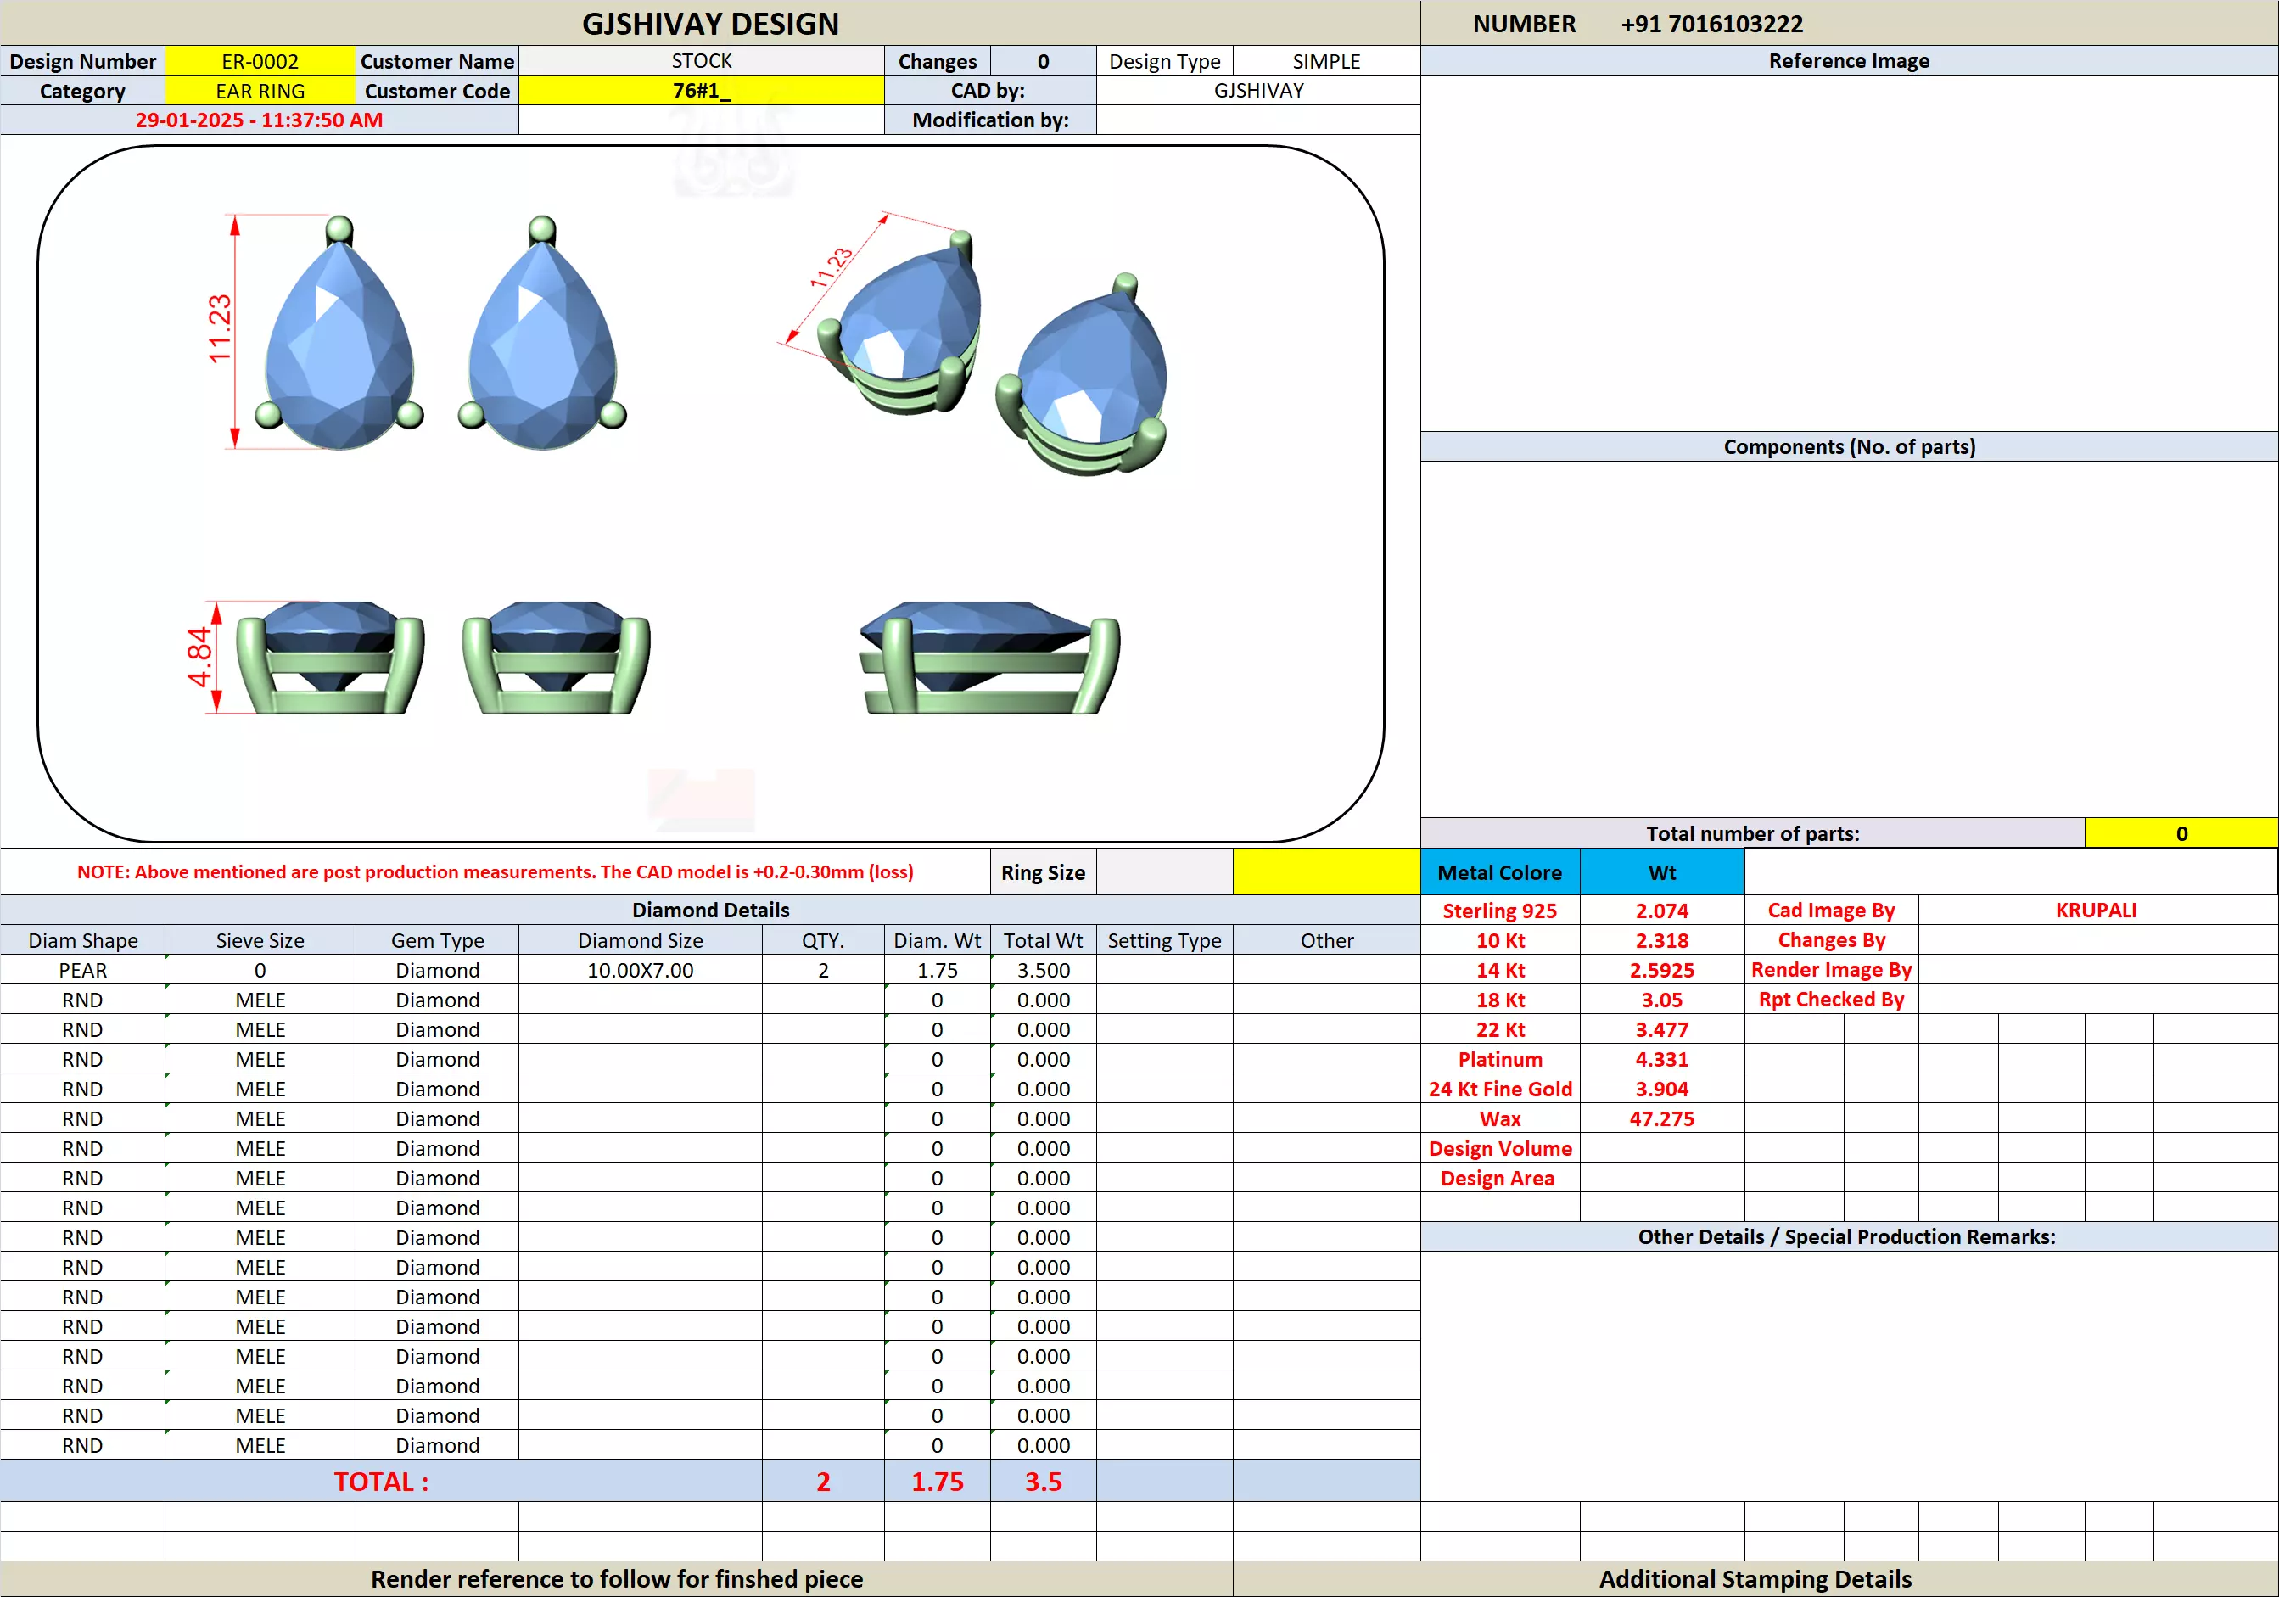Select the PEAR diamond shape cell
This screenshot has height=1597, width=2279.
click(x=82, y=970)
